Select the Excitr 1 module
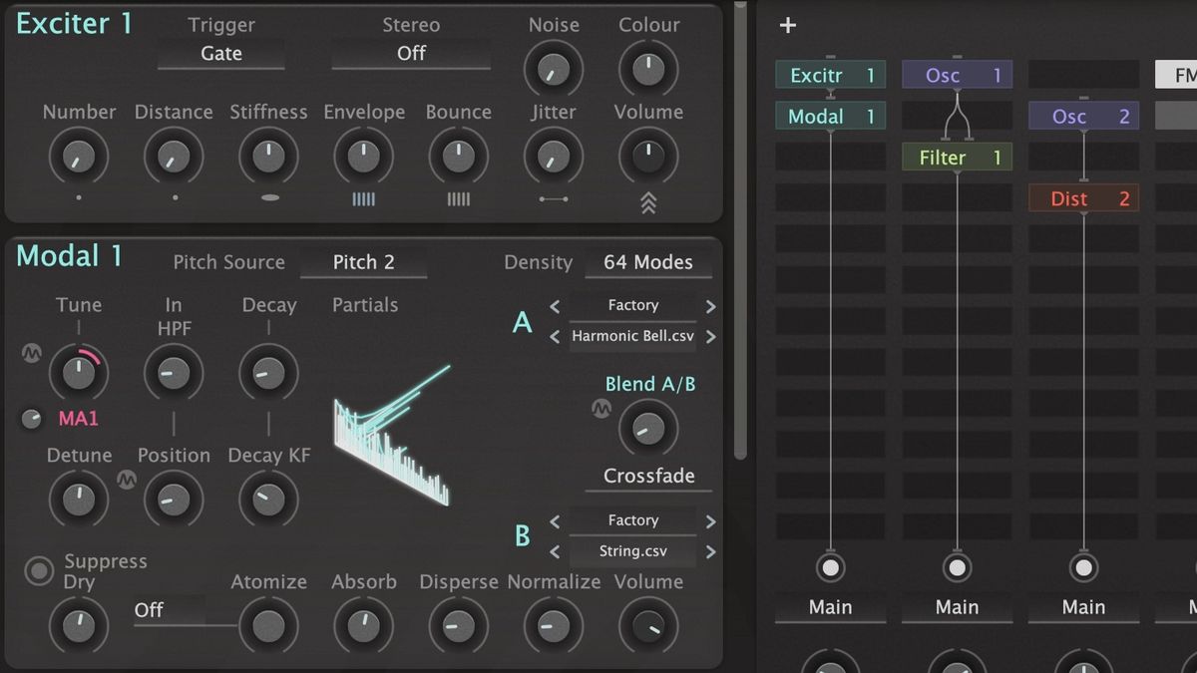Image resolution: width=1197 pixels, height=673 pixels. click(x=830, y=75)
